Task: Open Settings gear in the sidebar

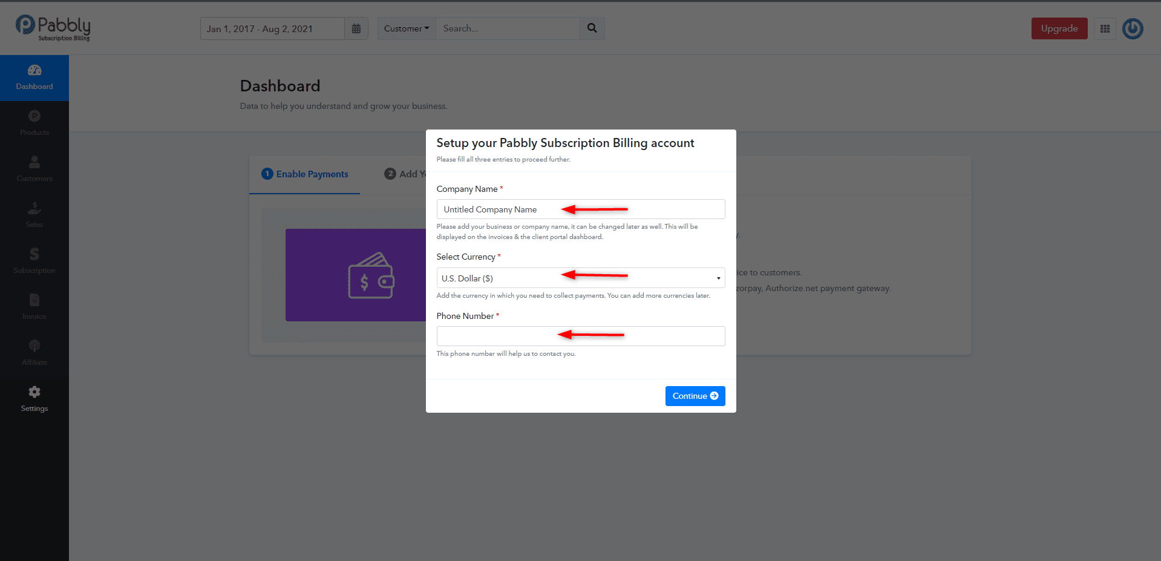Action: click(34, 400)
